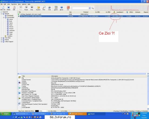Click the bottom log page details icon
Viewport: 149px width, 119px height.
[19, 103]
